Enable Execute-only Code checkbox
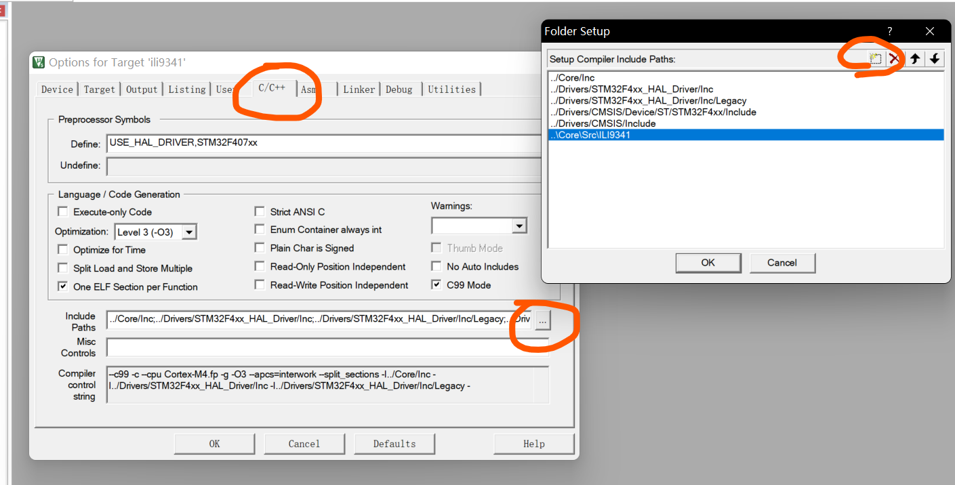Screen dimensions: 955x485 (63, 212)
